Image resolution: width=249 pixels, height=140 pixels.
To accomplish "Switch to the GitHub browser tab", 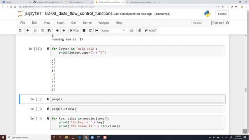I will pos(47,2).
